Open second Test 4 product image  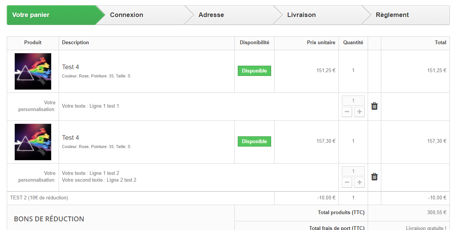click(x=33, y=142)
